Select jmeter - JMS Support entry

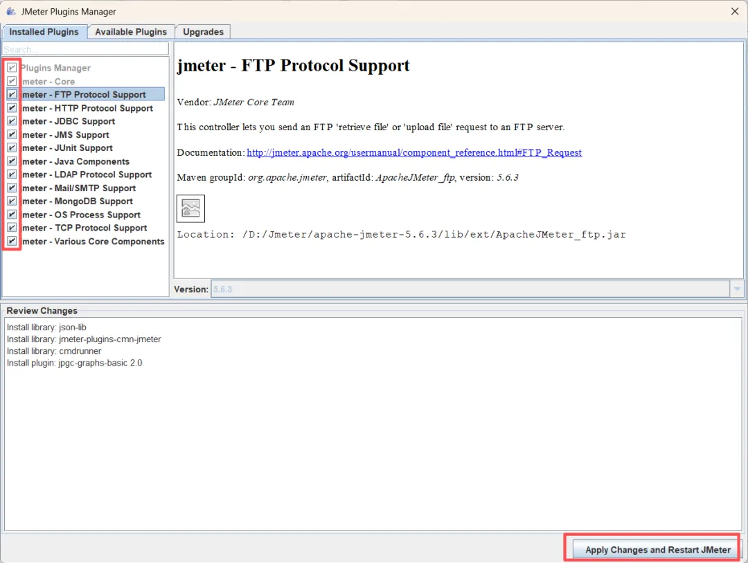click(65, 135)
